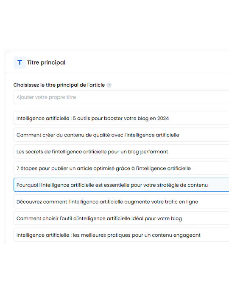This screenshot has width=229, height=306.
Task: Pick 'Les secrets de l'intelligence artificielle' option
Action: pos(121,151)
